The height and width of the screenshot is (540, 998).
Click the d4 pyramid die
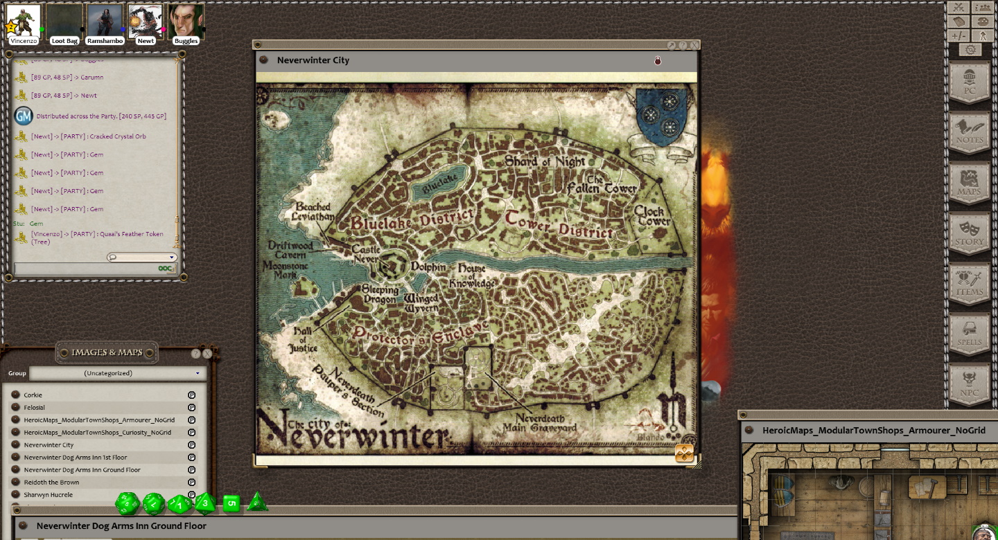257,502
